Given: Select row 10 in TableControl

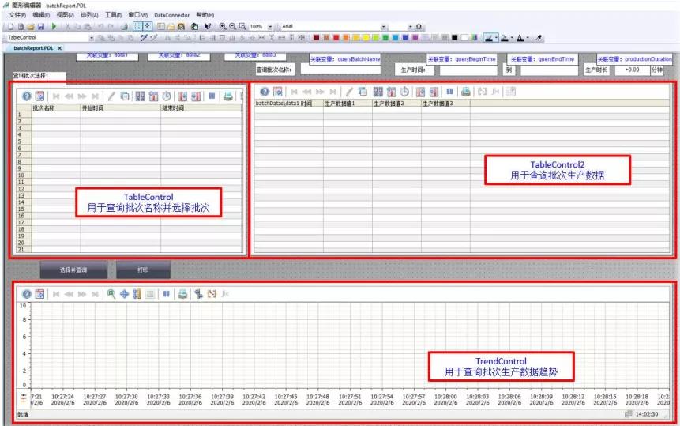Looking at the screenshot, I should [130, 175].
